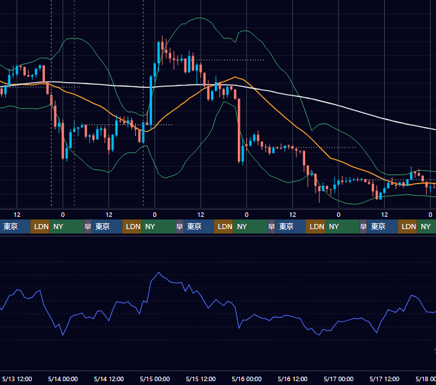
Task: Select the 5/16 12:00 date label
Action: 292,379
